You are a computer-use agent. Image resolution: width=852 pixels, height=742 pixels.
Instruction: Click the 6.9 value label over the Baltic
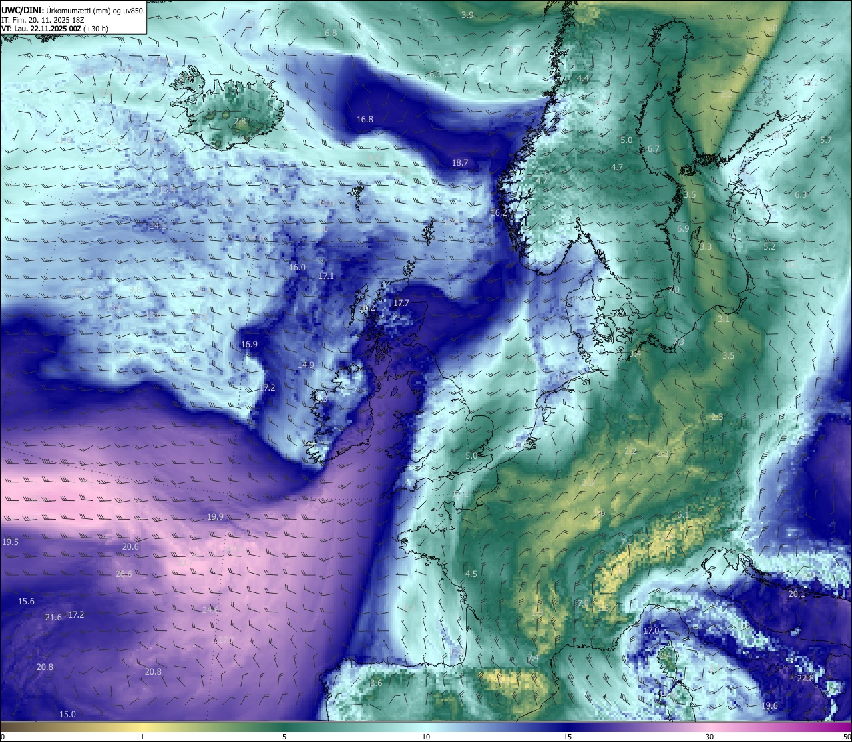pyautogui.click(x=683, y=228)
